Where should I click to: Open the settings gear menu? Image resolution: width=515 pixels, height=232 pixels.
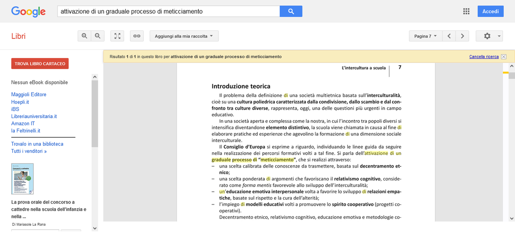[489, 36]
